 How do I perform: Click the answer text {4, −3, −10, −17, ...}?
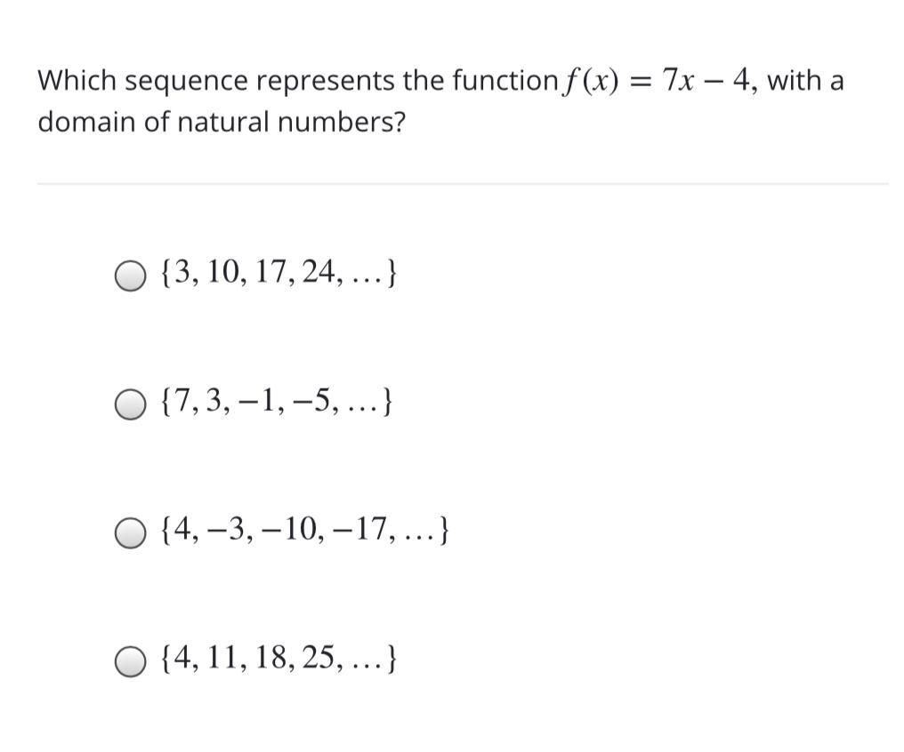click(x=303, y=533)
